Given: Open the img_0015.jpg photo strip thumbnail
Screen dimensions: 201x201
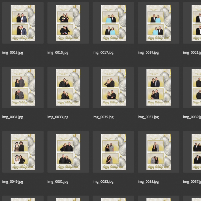Looking at the screenshot, I should pos(68,23).
